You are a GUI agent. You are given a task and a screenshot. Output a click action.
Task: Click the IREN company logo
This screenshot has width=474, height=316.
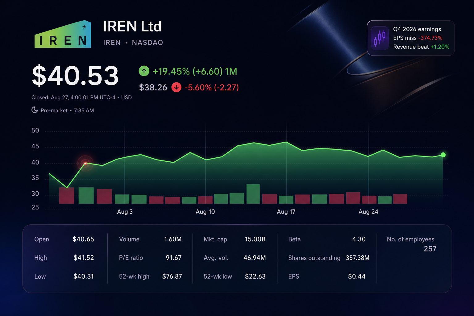click(63, 34)
